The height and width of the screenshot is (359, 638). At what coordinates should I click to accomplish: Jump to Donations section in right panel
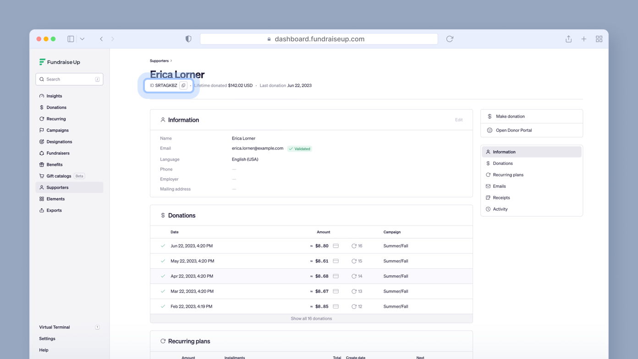[x=532, y=163]
